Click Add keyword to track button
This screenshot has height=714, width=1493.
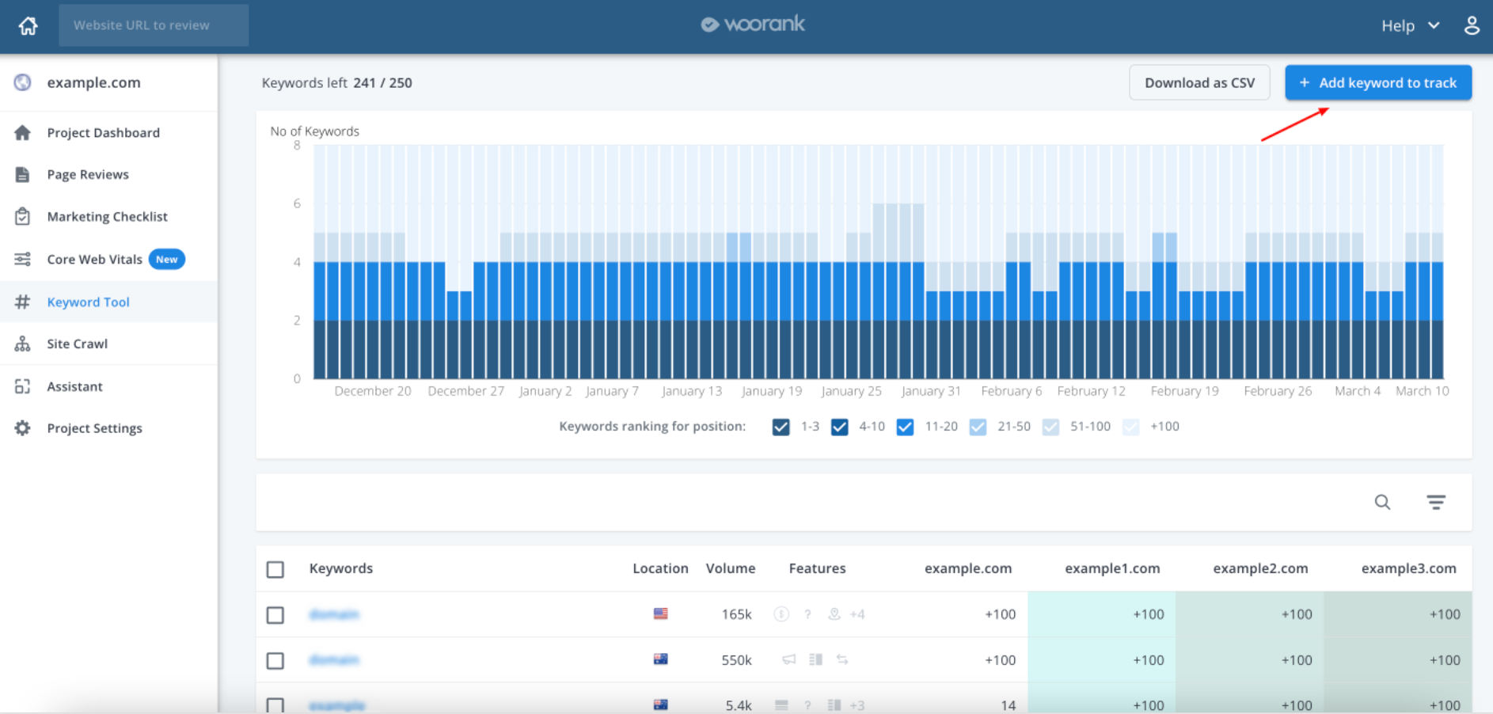click(1378, 82)
